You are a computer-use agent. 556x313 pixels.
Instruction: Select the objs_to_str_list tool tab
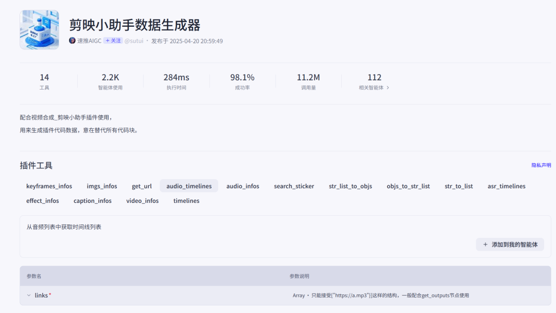pos(408,186)
